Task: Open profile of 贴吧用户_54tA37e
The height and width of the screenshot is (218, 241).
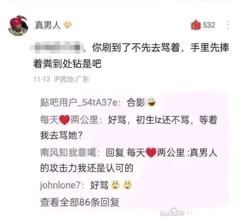Action: tap(81, 103)
